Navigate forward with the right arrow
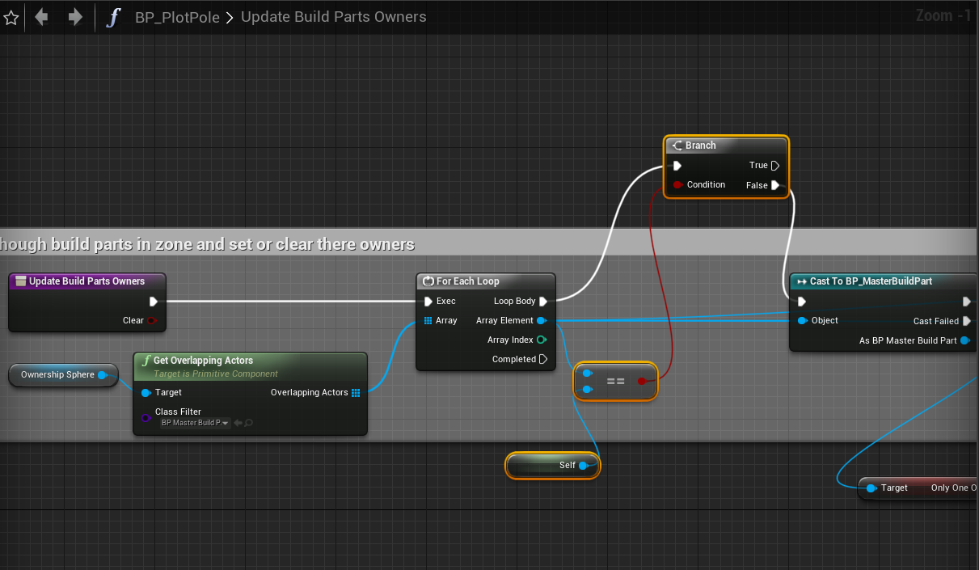 coord(75,17)
